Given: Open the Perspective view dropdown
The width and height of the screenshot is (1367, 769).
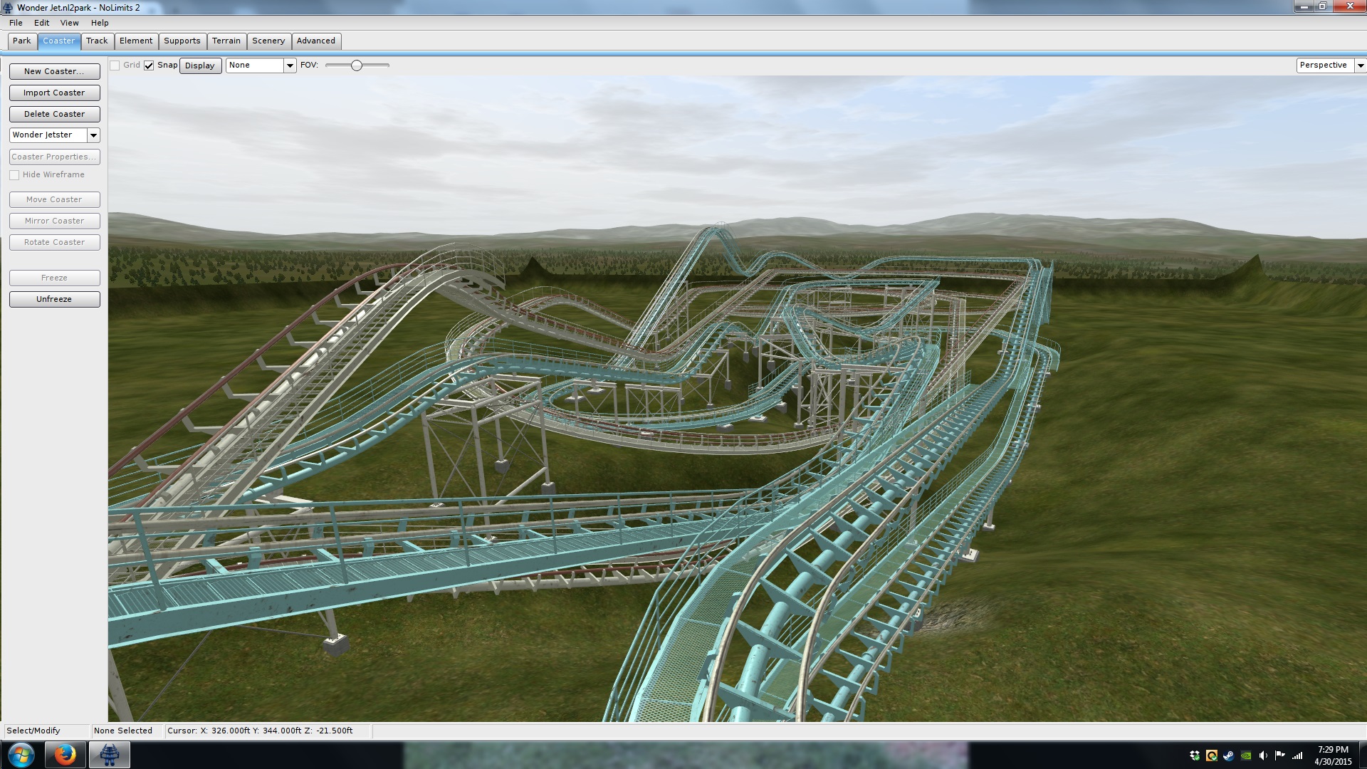Looking at the screenshot, I should point(1360,66).
